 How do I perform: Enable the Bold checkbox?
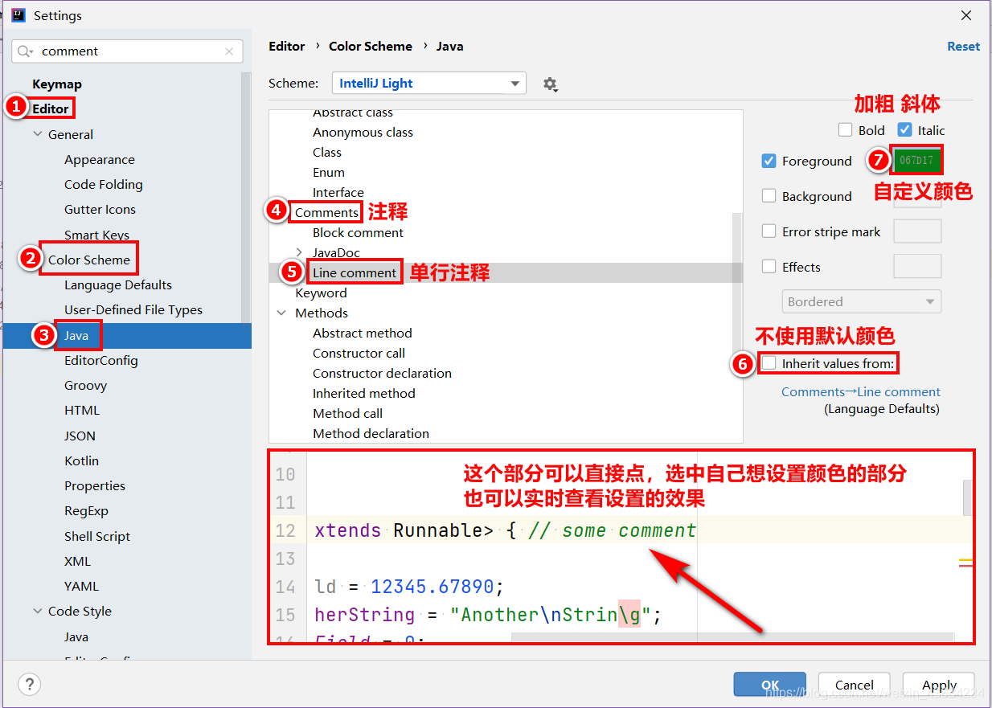click(845, 129)
